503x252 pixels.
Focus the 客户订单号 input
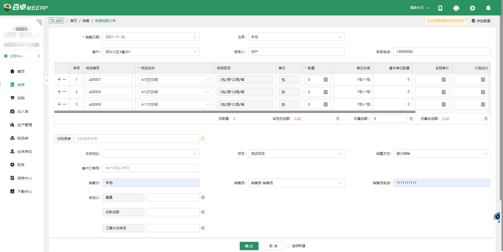(x=151, y=168)
